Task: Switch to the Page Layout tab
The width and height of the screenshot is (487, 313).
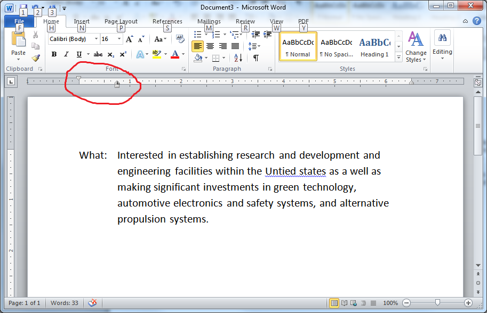Action: tap(121, 21)
